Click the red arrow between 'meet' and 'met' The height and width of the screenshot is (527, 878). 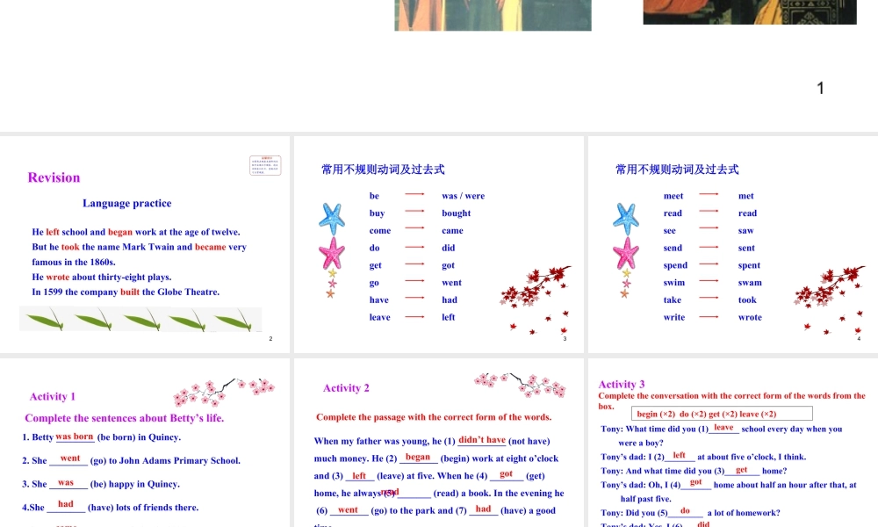(x=709, y=195)
